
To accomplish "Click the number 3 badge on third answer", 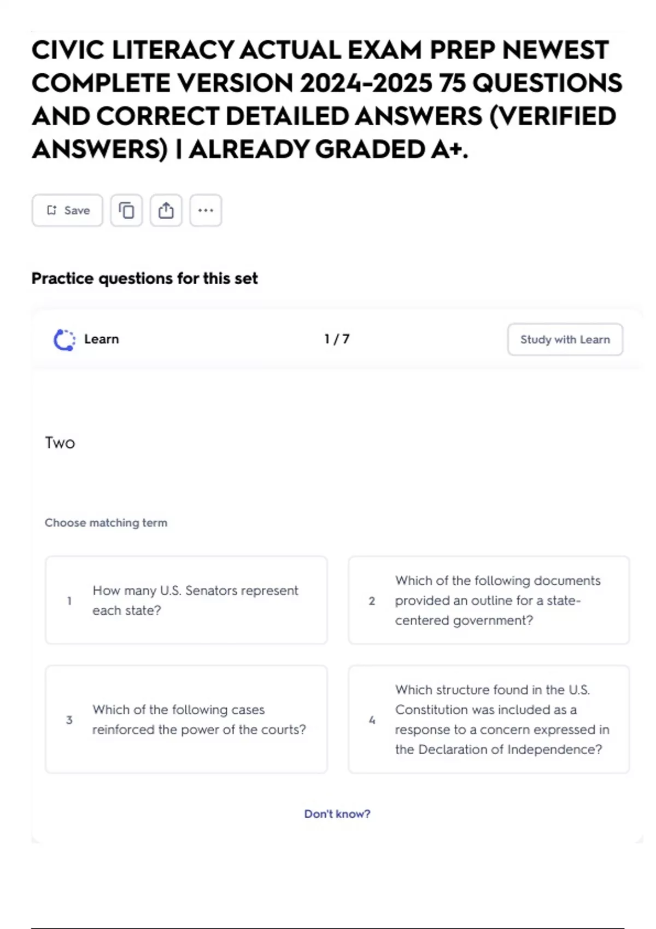I will pos(69,720).
